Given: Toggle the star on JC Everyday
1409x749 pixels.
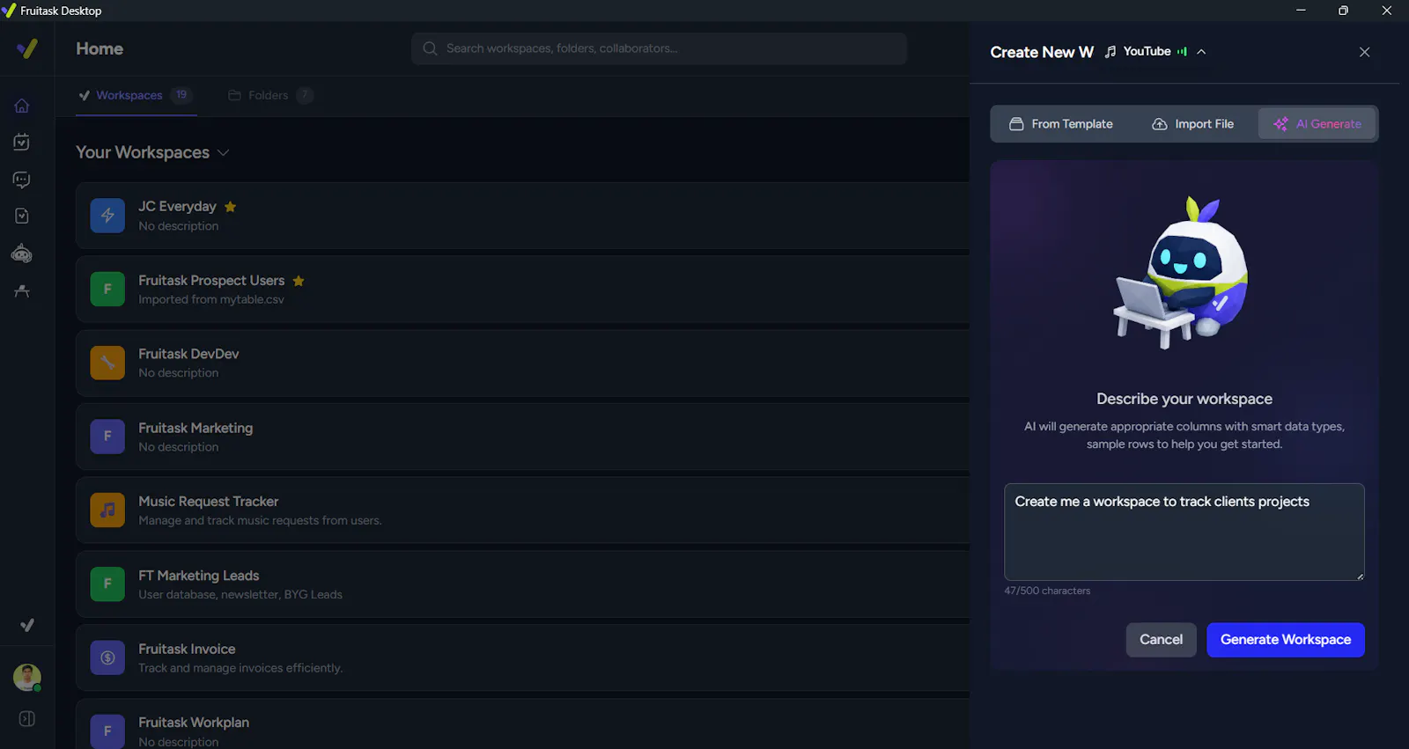Looking at the screenshot, I should tap(230, 207).
